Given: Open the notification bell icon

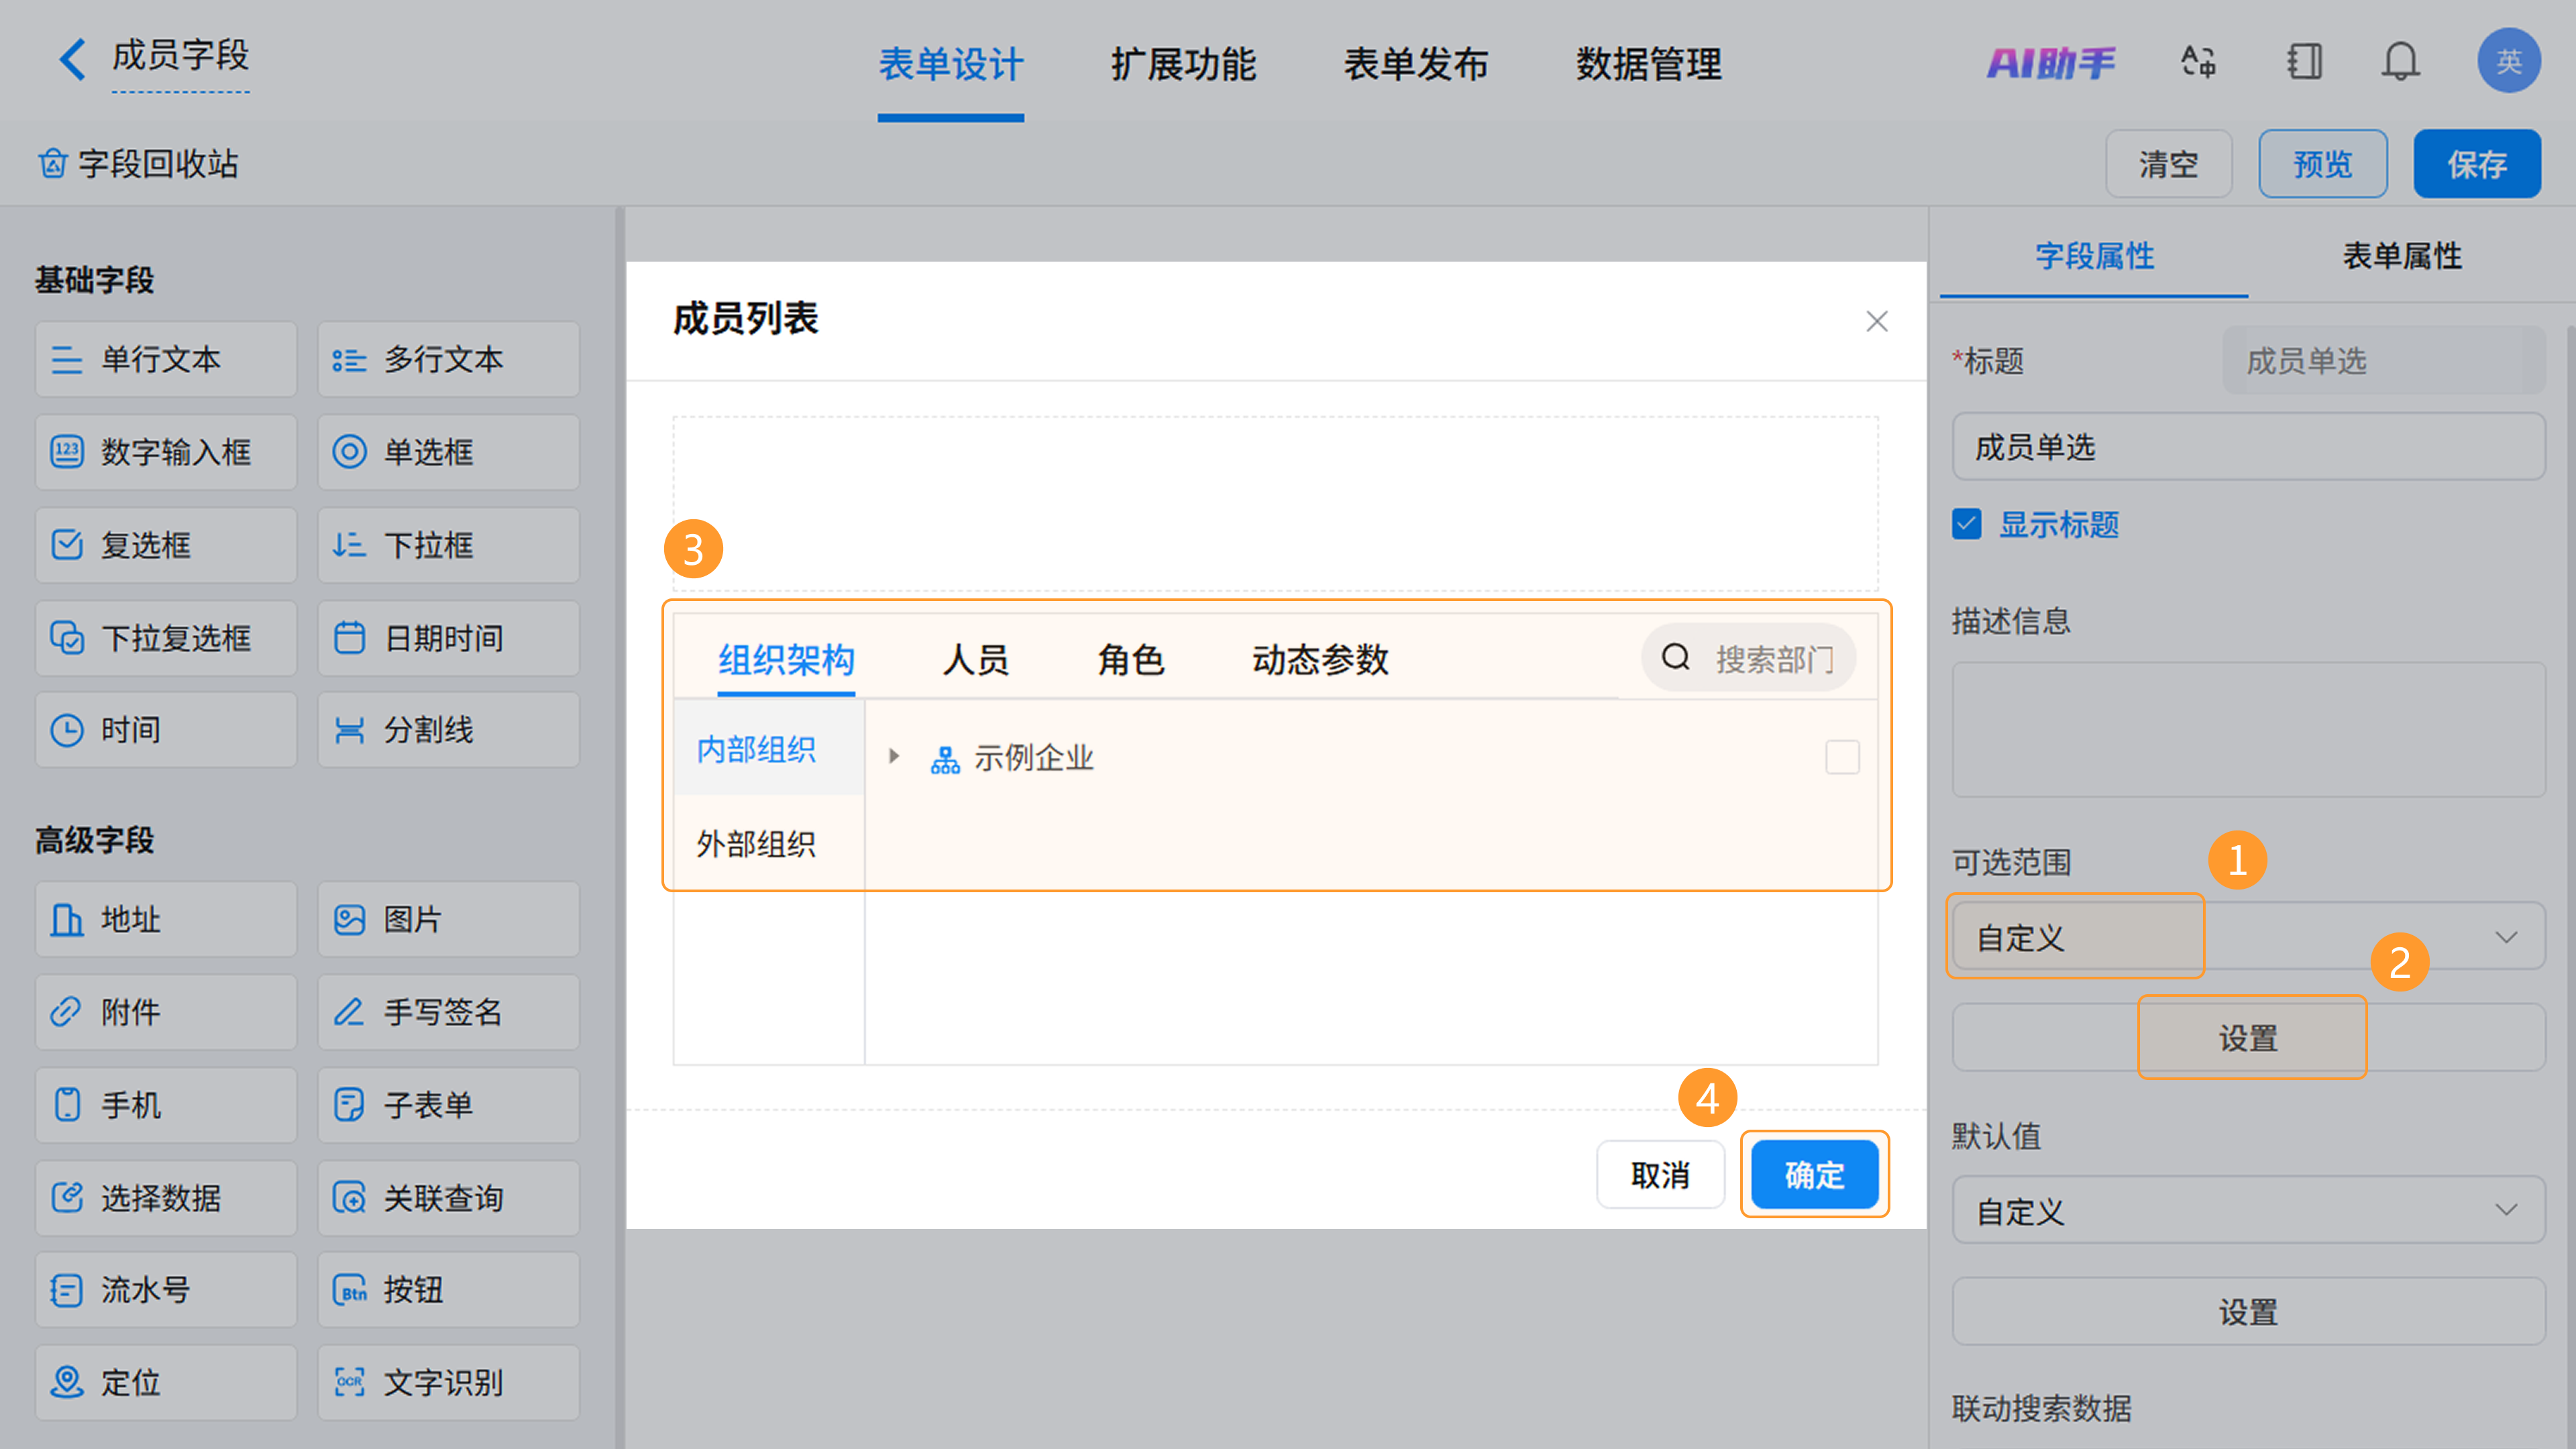Looking at the screenshot, I should (x=2400, y=62).
